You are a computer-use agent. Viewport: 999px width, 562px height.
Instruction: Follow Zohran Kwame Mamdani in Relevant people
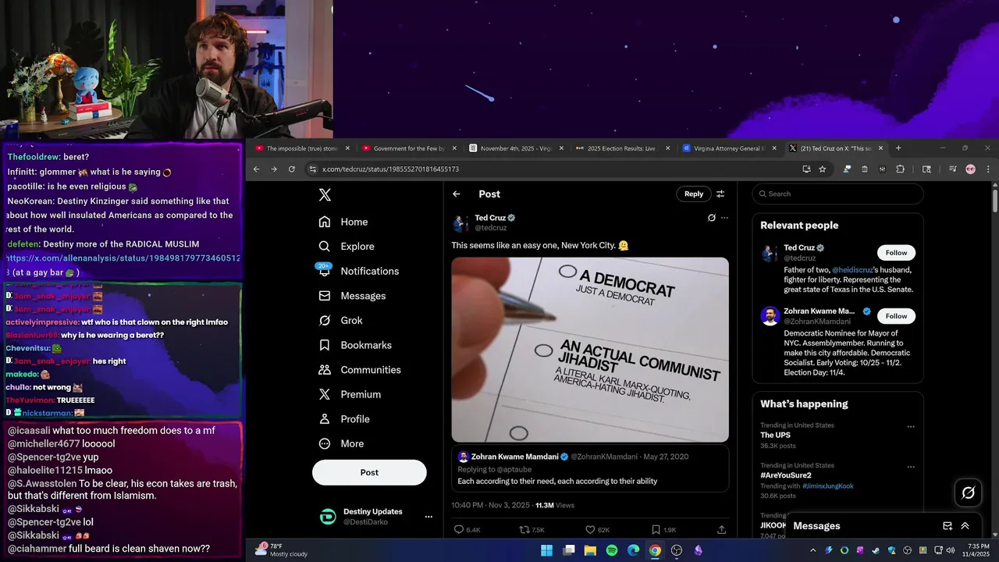click(x=896, y=316)
